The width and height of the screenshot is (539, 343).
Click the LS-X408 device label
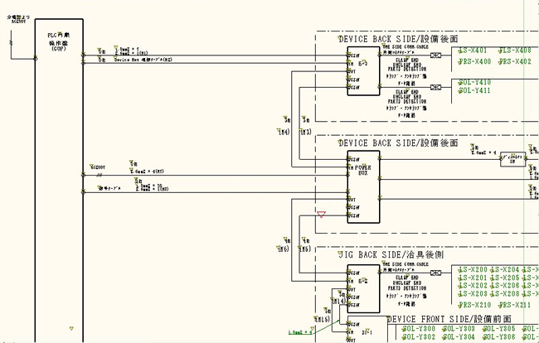(515, 51)
